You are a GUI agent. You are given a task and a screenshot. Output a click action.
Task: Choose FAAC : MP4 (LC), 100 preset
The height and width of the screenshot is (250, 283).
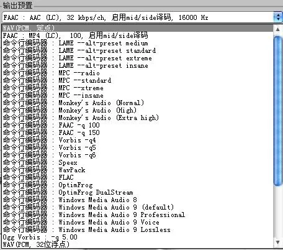click(138, 35)
